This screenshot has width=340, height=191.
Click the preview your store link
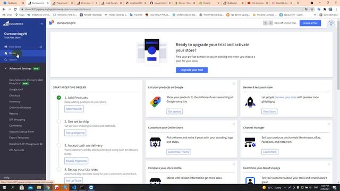285,97
